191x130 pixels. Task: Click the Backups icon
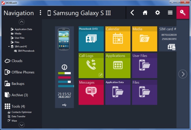(x=7, y=83)
